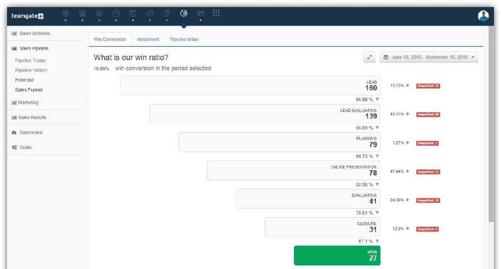Open Pipeline Today in the sidebar
This screenshot has width=501, height=269.
coord(30,61)
